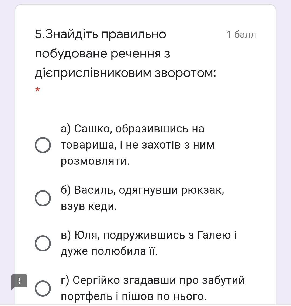Click the line 'товариша, і не захотів з ним'

point(138,145)
